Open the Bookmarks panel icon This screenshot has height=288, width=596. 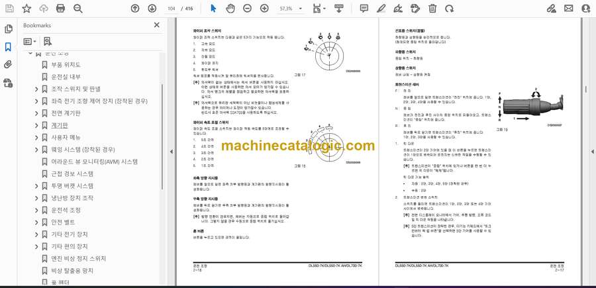tap(9, 47)
